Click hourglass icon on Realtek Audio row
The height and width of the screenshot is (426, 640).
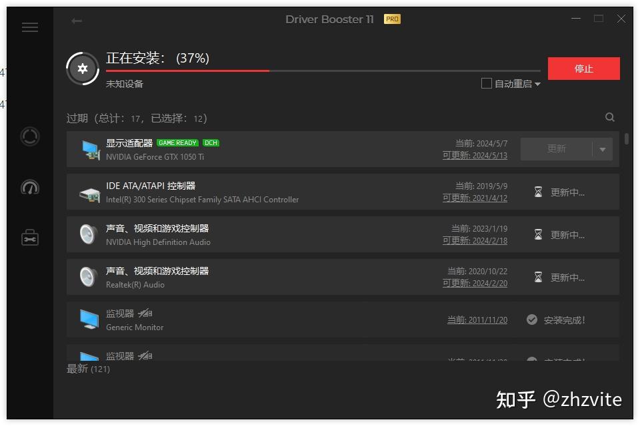[539, 277]
